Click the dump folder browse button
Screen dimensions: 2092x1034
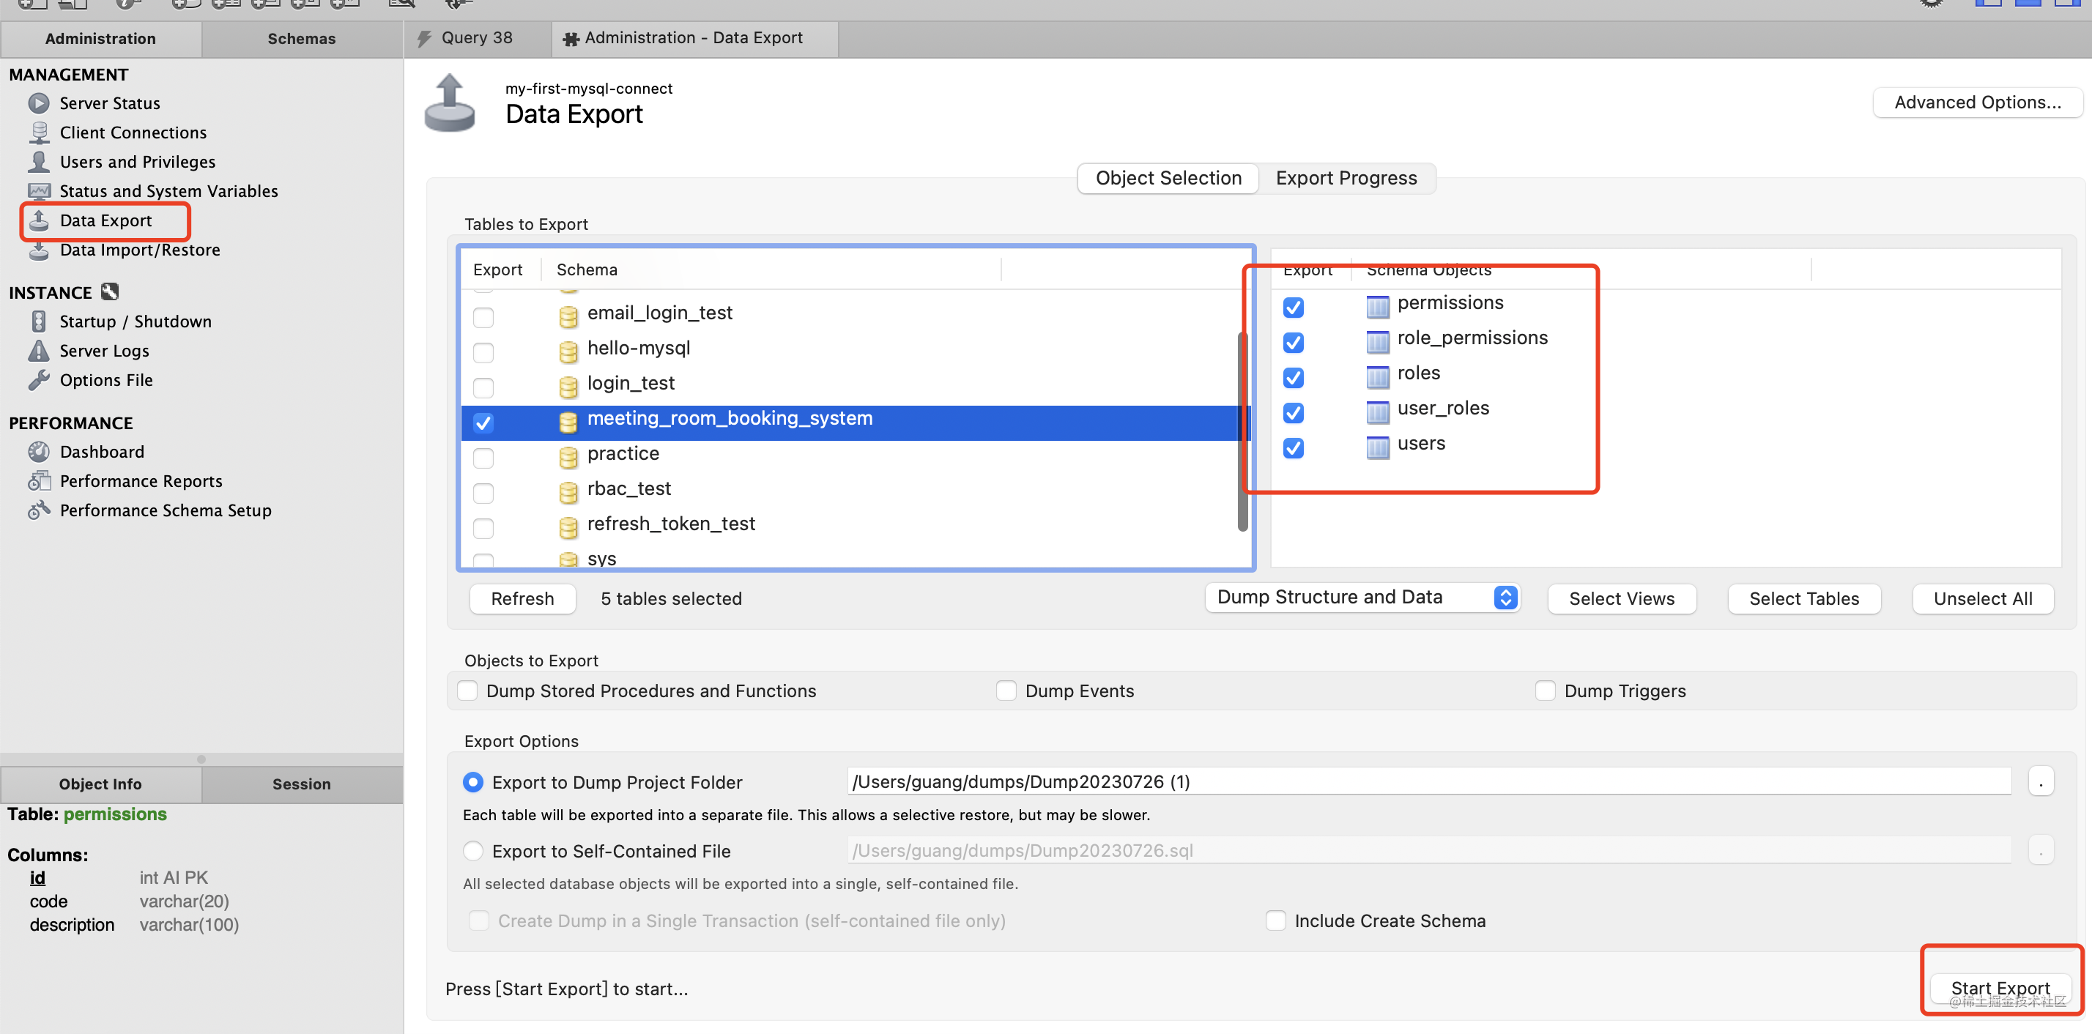point(2040,781)
